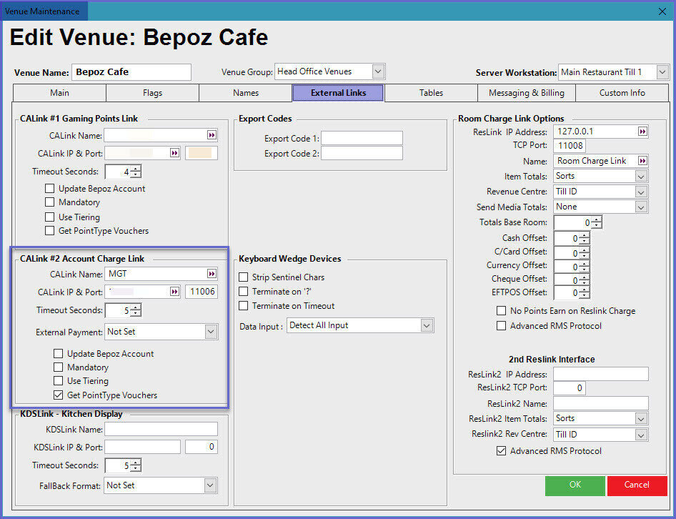
Task: Open the Flags tab
Action: 153,93
